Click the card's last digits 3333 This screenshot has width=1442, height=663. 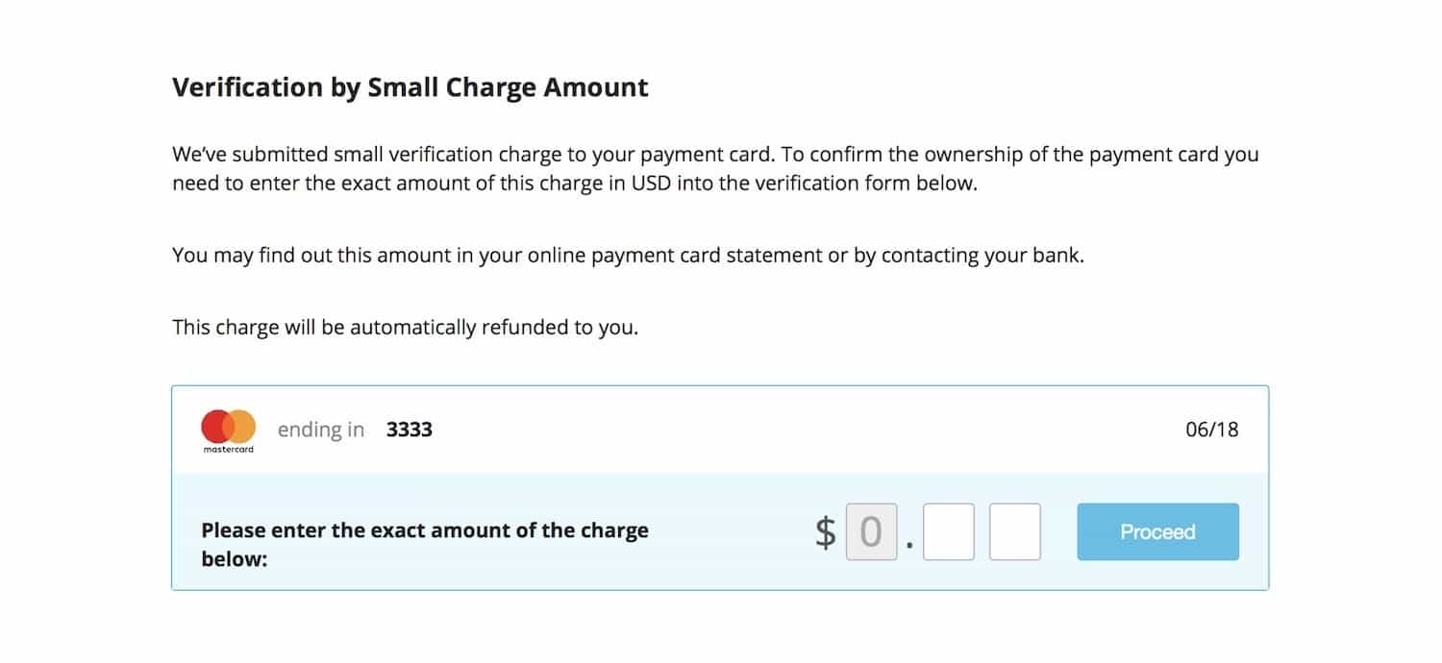pyautogui.click(x=410, y=430)
